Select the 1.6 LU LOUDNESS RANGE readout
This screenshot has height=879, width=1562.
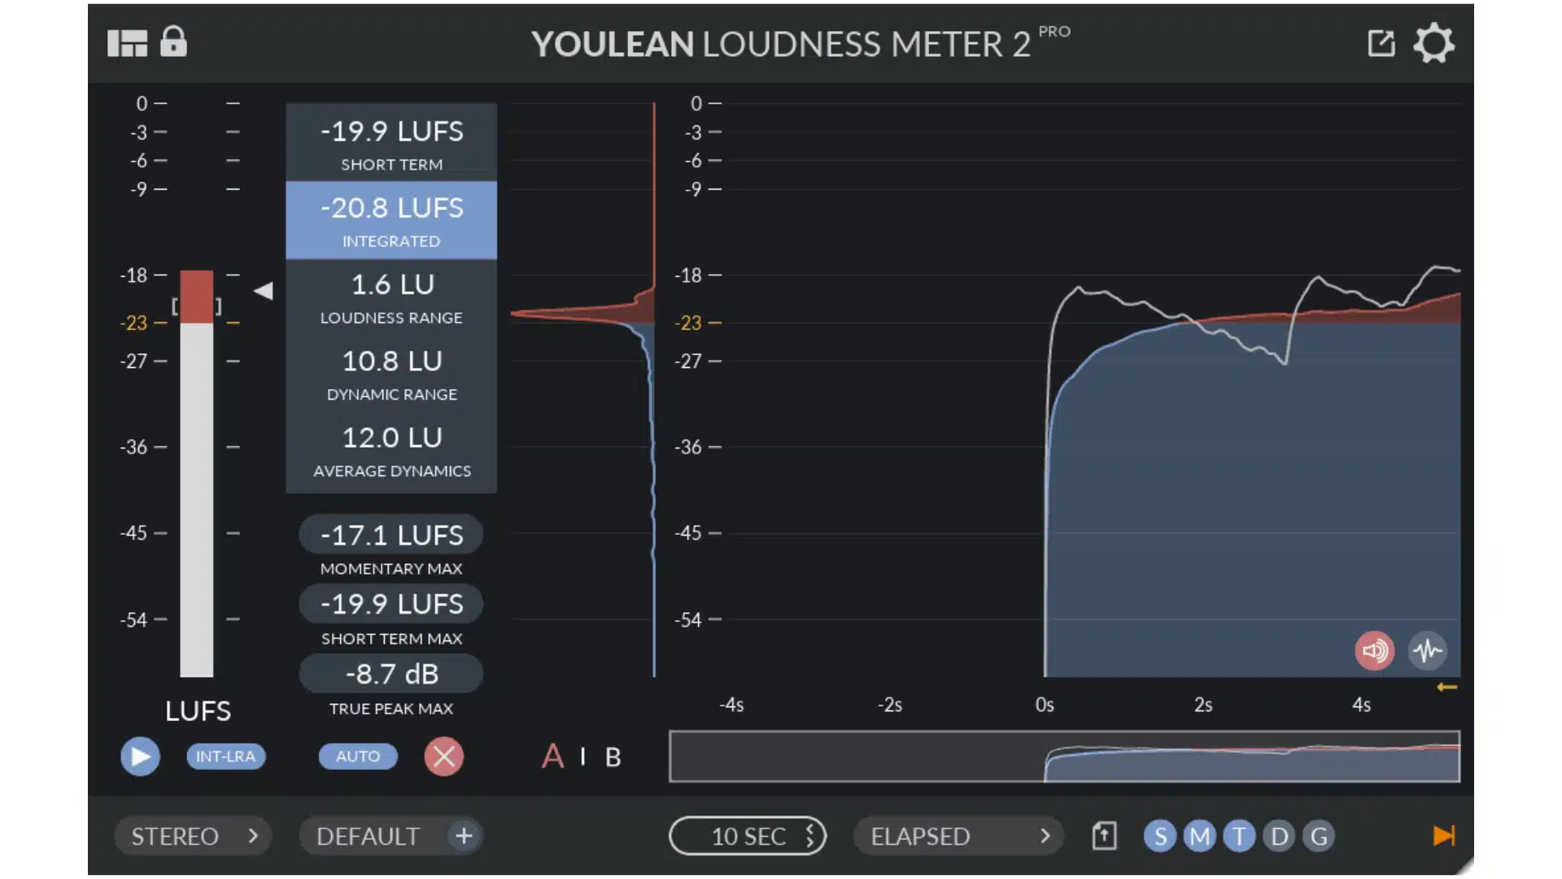pos(391,297)
